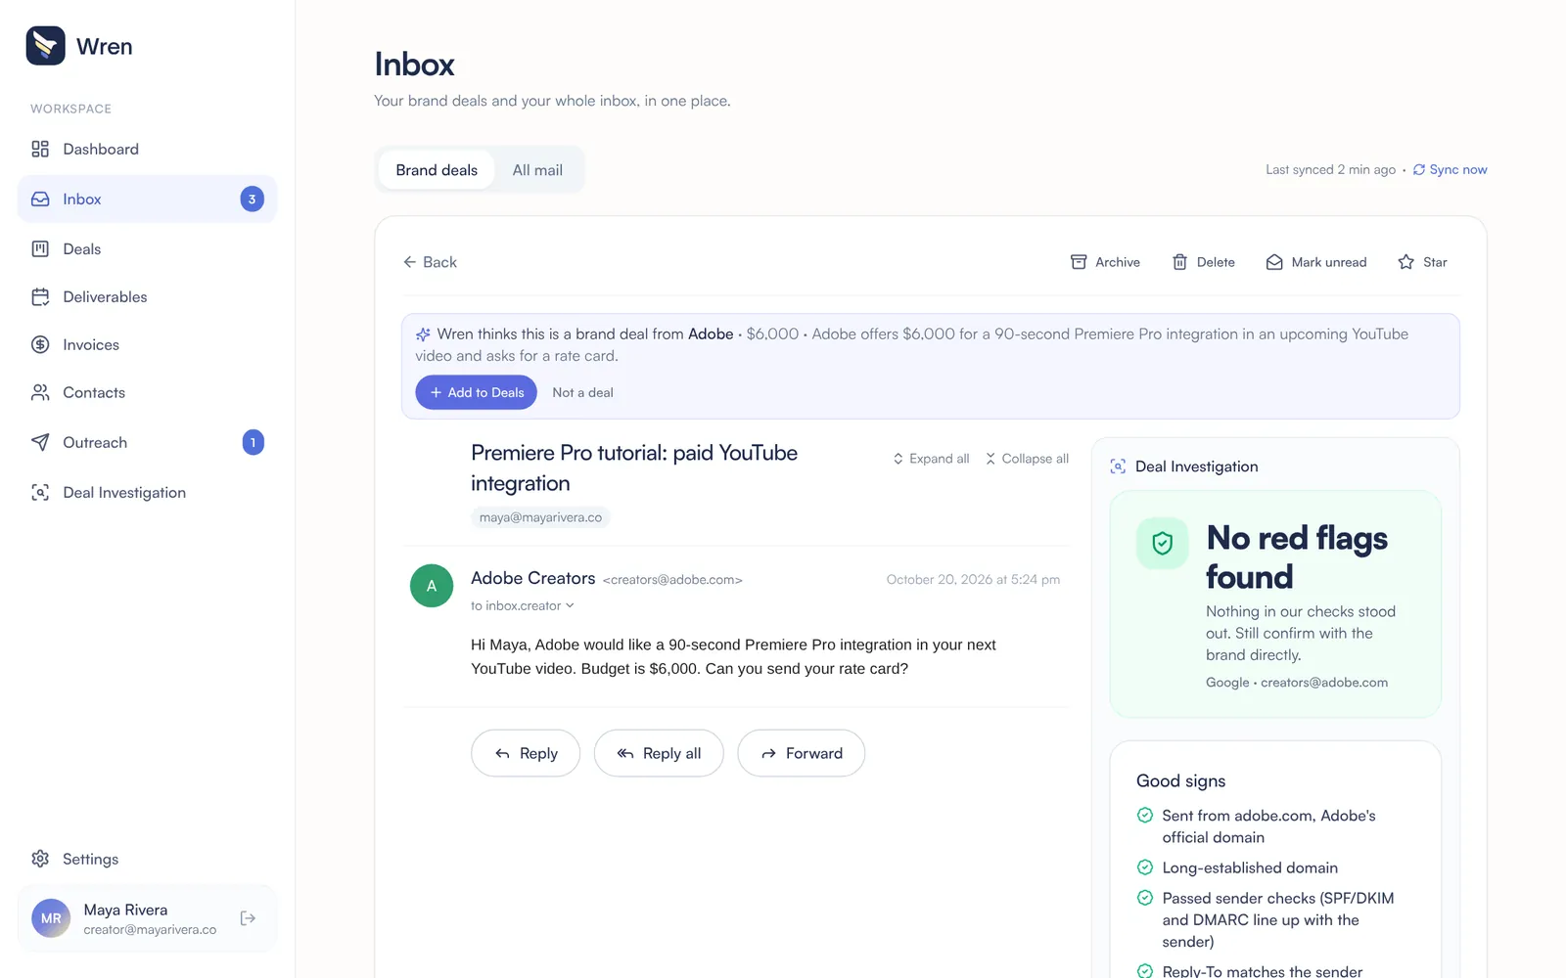
Task: Click the log out icon beside Maya Rivera
Action: pos(248,918)
